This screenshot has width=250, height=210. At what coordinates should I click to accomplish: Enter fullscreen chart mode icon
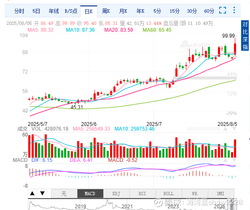coord(223,10)
